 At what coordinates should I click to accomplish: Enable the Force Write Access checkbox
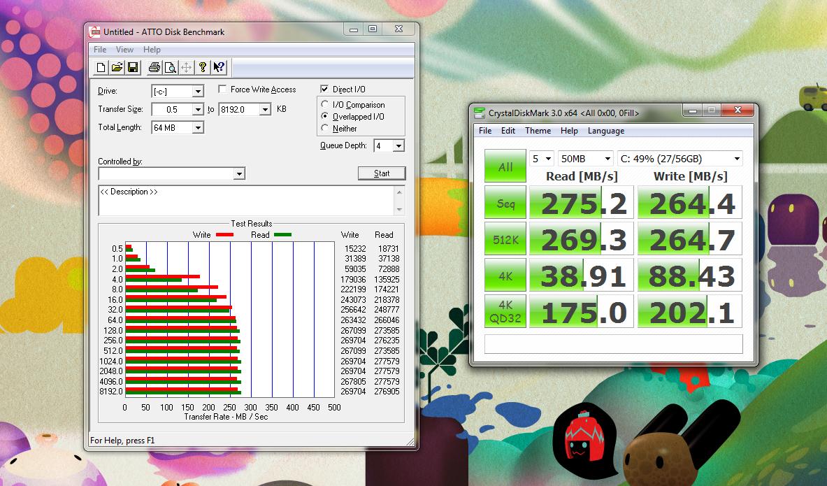tap(222, 90)
